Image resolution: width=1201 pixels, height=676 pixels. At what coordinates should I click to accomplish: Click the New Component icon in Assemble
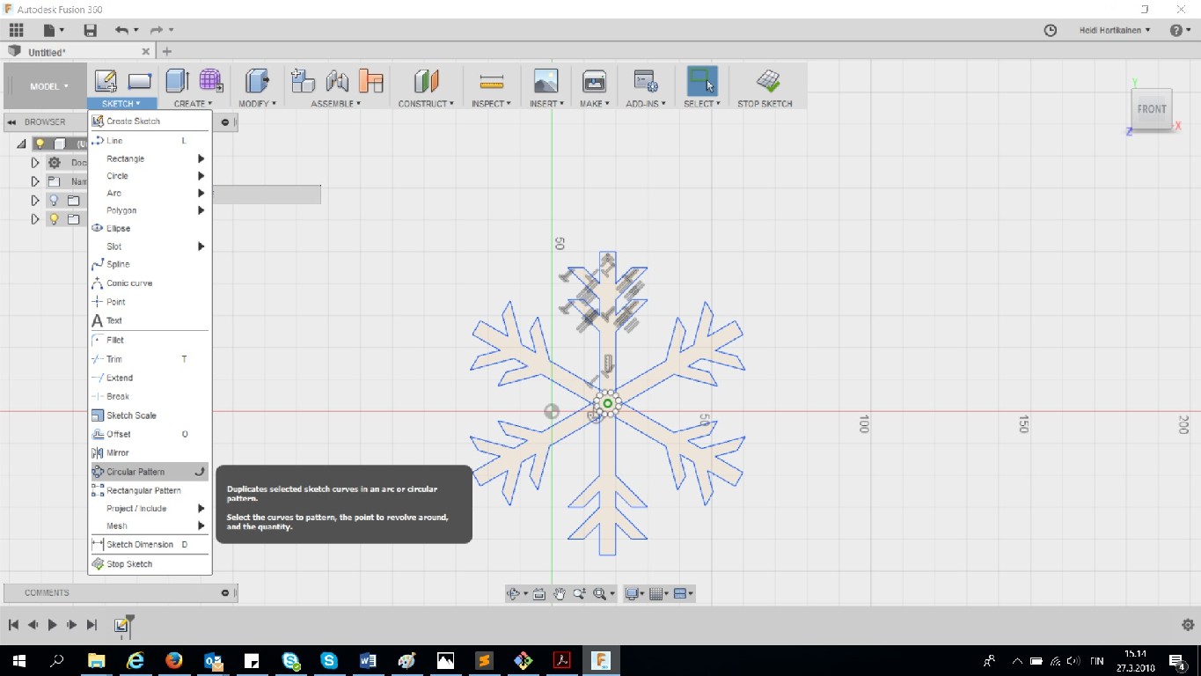303,82
